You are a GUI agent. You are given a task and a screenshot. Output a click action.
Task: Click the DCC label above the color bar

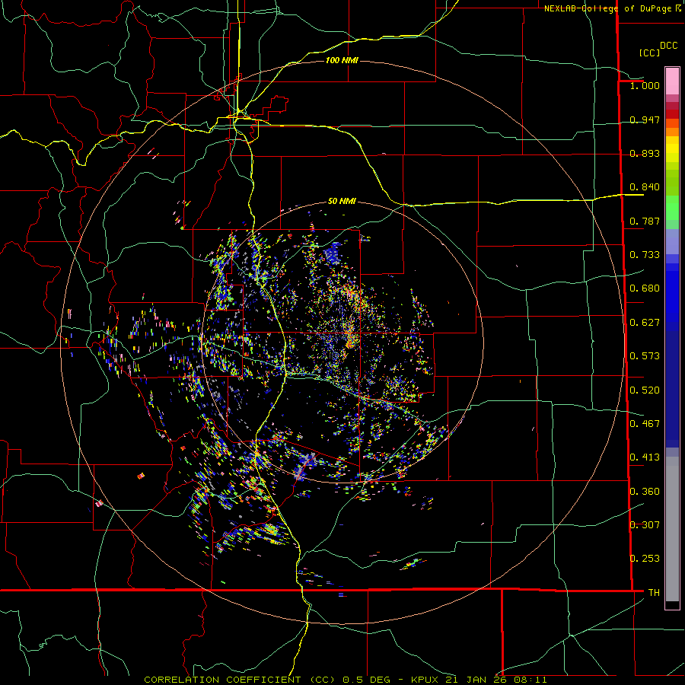pos(668,46)
